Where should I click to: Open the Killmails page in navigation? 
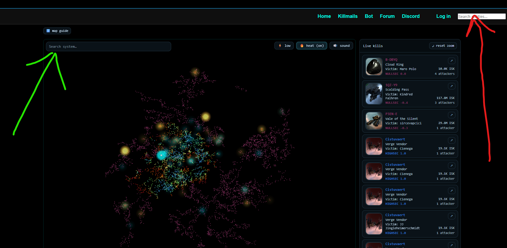347,16
